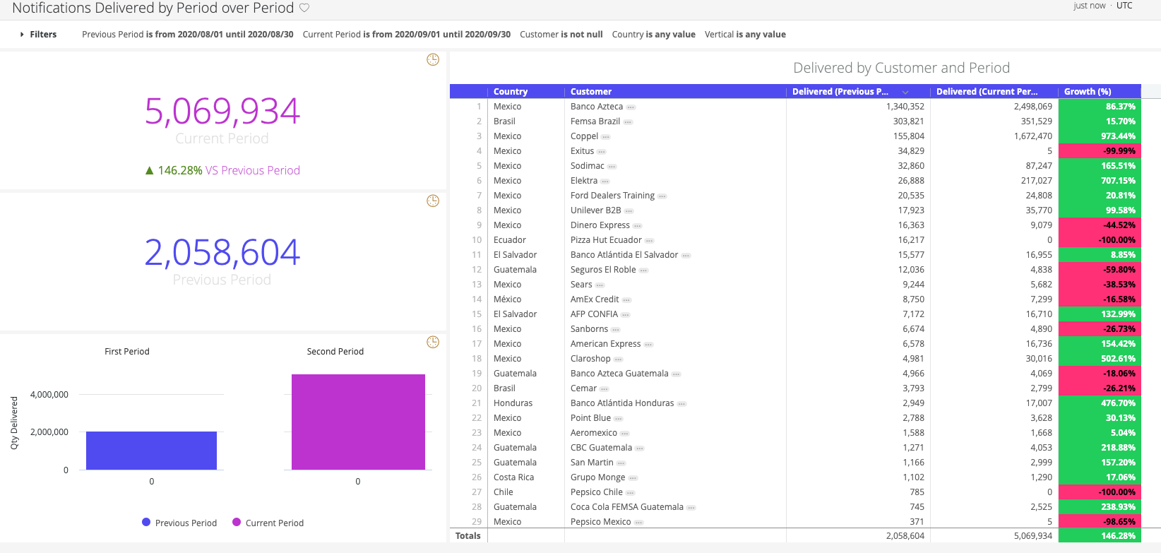The width and height of the screenshot is (1161, 553).
Task: Click the 1,340,352 cell for Banco Azteca
Action: point(858,107)
